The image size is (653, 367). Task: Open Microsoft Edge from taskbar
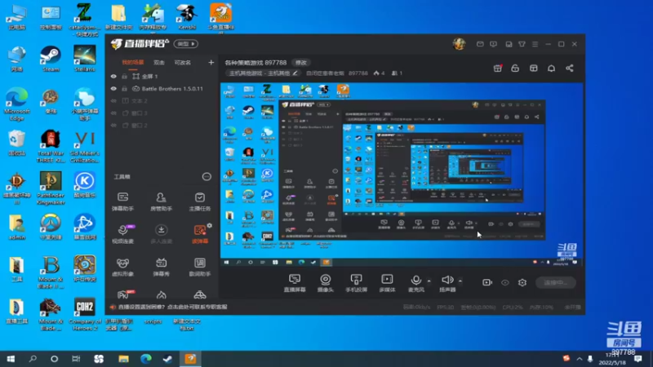(146, 359)
